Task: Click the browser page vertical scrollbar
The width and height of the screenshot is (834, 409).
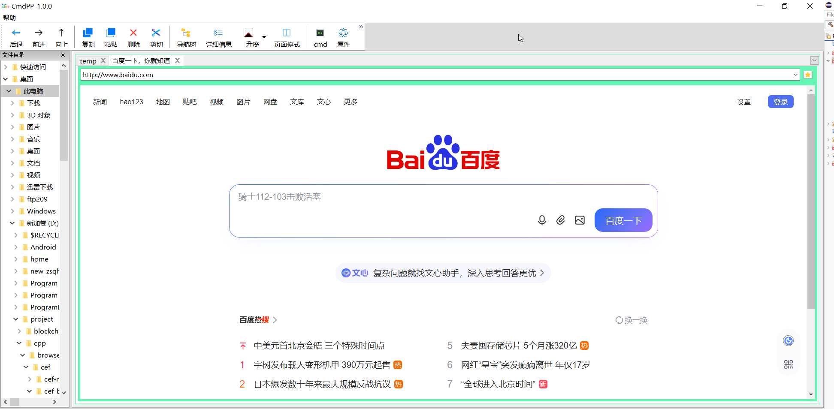Action: tap(810, 201)
